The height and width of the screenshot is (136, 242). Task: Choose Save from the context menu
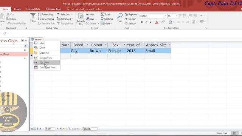(47, 43)
